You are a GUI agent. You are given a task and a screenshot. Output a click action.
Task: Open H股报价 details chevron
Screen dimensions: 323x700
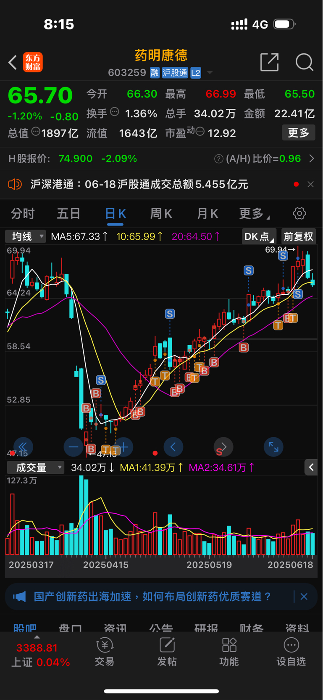coord(312,158)
